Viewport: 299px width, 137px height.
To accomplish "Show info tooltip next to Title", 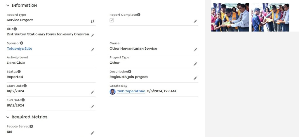I will [x=15, y=29].
